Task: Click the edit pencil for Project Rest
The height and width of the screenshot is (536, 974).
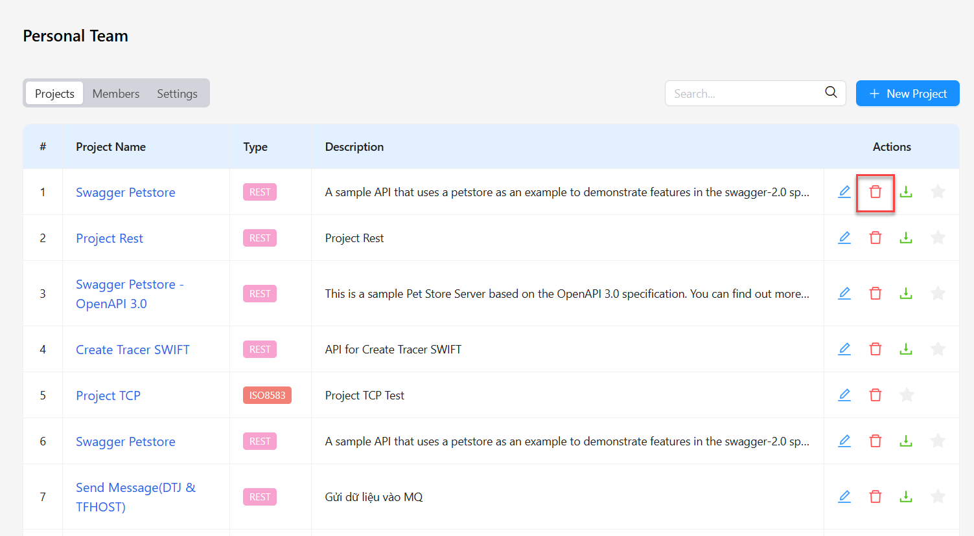Action: (x=844, y=238)
